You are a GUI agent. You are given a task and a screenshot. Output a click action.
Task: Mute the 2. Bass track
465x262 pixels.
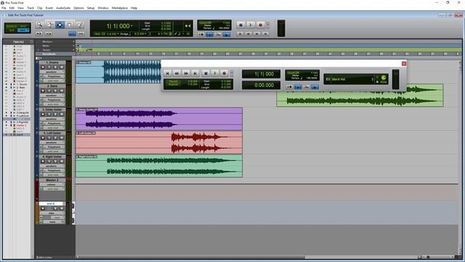(62, 90)
